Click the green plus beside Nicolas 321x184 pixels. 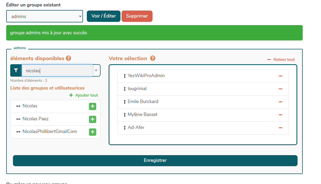pos(92,106)
